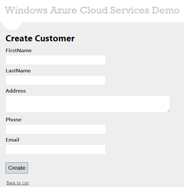Focus the FirstName text field

(x=56, y=60)
